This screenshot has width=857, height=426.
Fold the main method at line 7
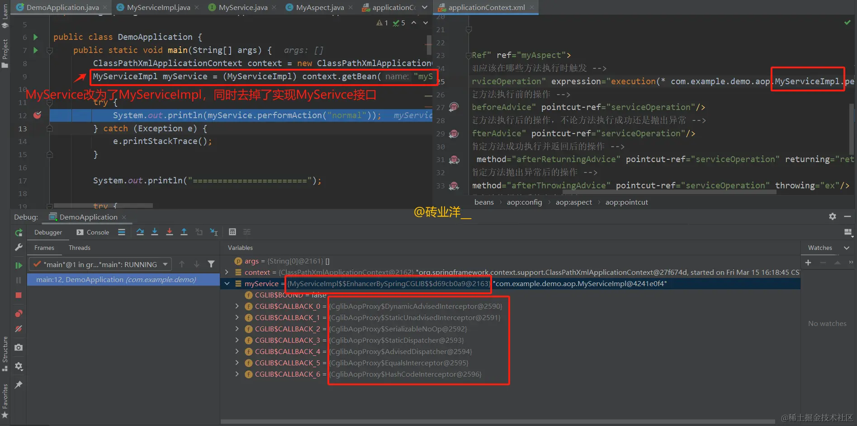[50, 50]
